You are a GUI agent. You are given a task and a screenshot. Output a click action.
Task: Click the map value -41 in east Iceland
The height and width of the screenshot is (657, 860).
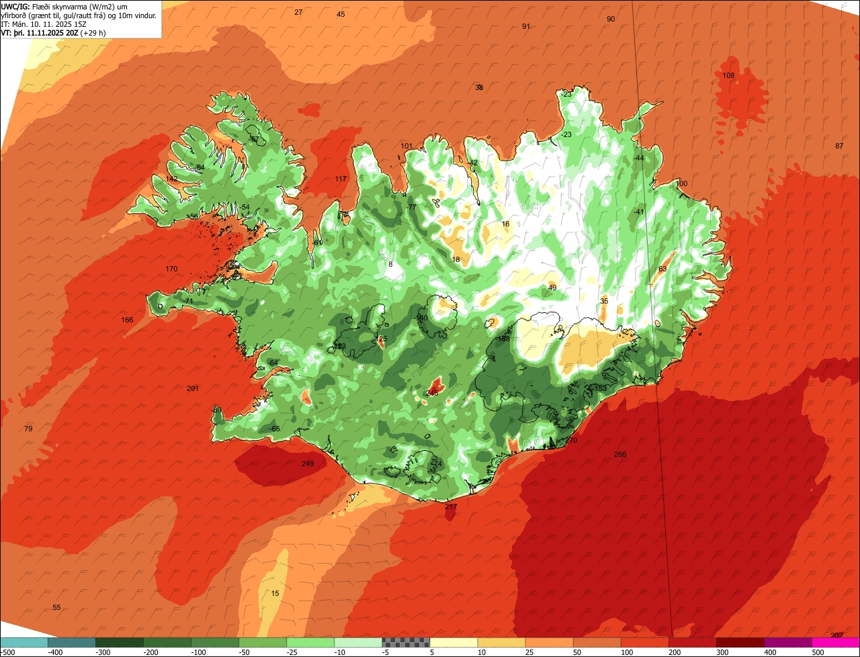638,212
